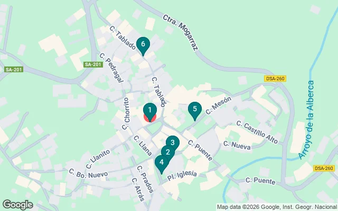Click the SA-201 shield at left edge

14,70
